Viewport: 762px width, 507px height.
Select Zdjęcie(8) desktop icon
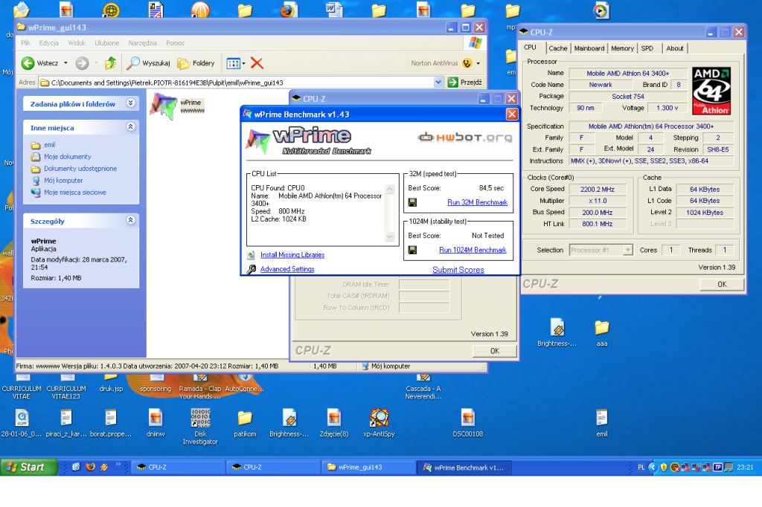pos(334,424)
